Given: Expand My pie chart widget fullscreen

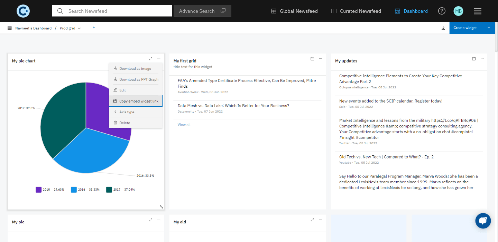Looking at the screenshot, I should [x=150, y=59].
